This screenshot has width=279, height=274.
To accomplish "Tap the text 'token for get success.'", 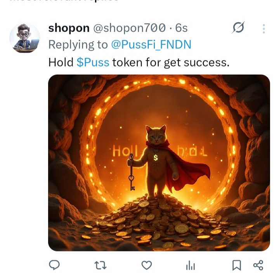I will (171, 62).
